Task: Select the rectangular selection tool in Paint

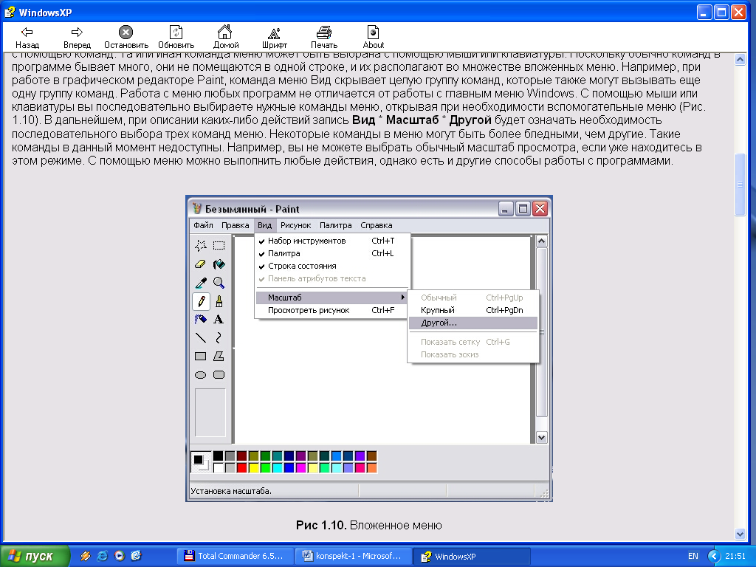Action: point(219,245)
